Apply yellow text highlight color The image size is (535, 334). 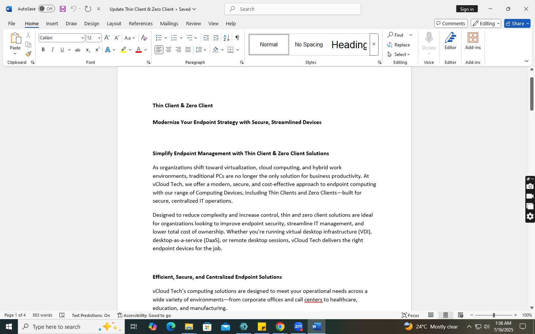[124, 50]
